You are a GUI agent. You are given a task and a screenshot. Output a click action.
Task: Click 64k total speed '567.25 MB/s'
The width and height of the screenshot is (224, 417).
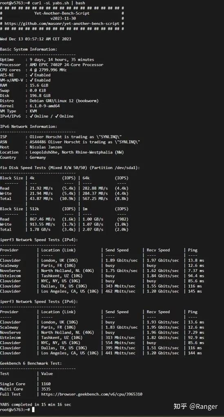point(95,199)
